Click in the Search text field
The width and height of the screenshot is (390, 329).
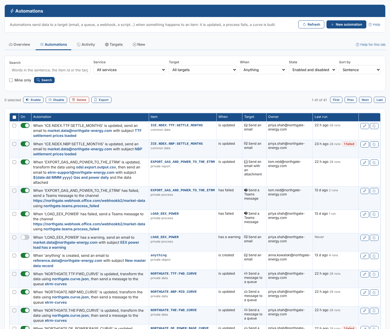50,70
